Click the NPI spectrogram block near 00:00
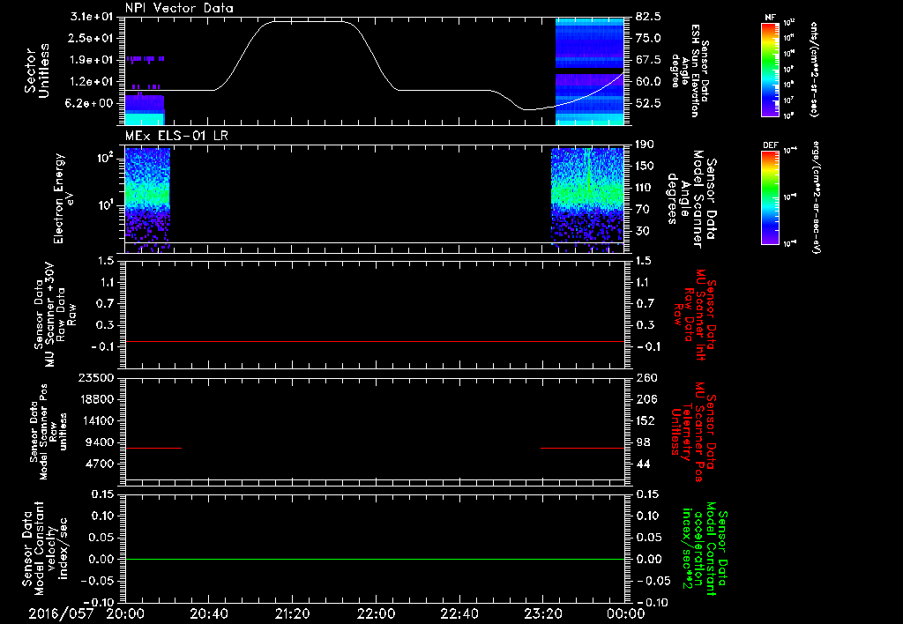This screenshot has width=903, height=624. [x=590, y=71]
